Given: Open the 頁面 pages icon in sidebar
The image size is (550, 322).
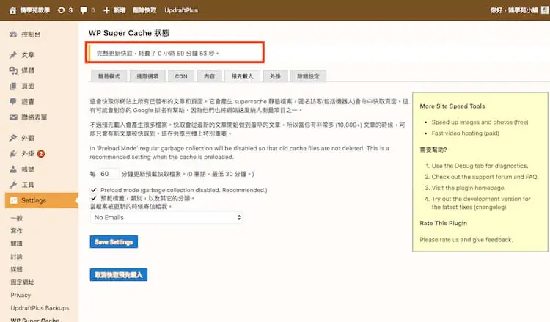Looking at the screenshot, I should tap(13, 86).
